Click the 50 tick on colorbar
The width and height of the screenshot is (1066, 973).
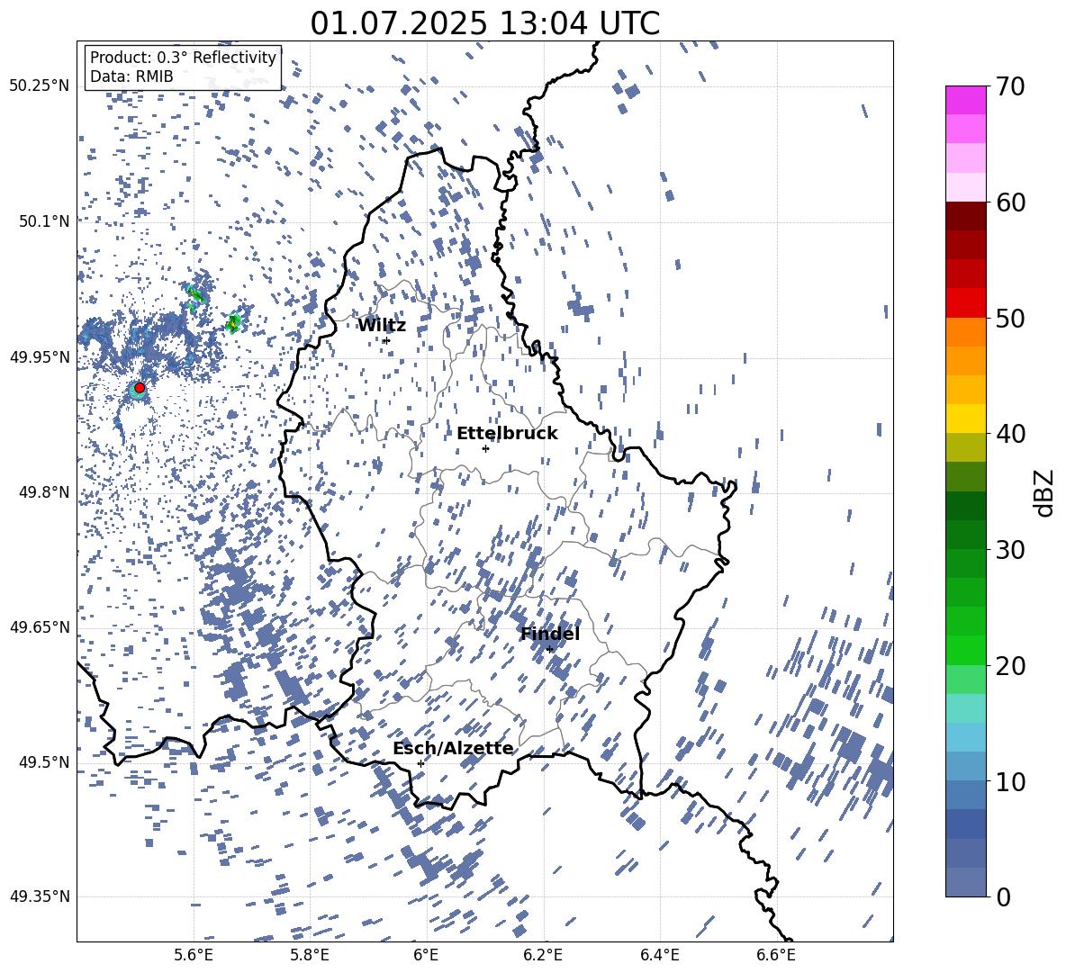[x=1010, y=318]
